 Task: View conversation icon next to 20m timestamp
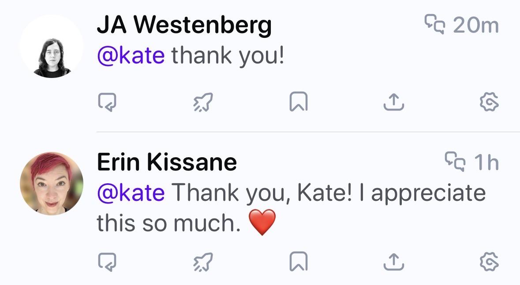pos(434,24)
